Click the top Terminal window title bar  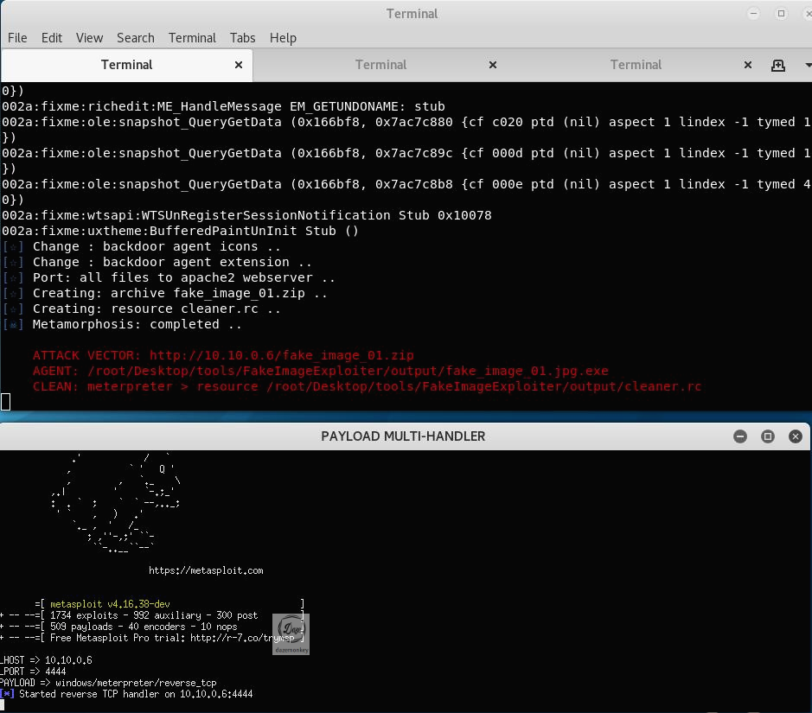click(x=411, y=14)
